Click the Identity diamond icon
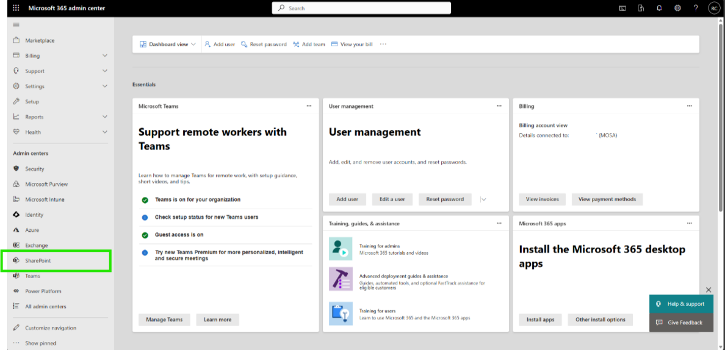Viewport: 725px width, 350px height. tap(16, 214)
